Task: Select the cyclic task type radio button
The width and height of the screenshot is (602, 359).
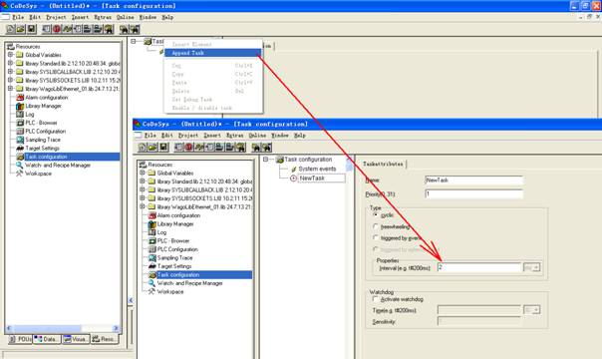Action: [376, 215]
